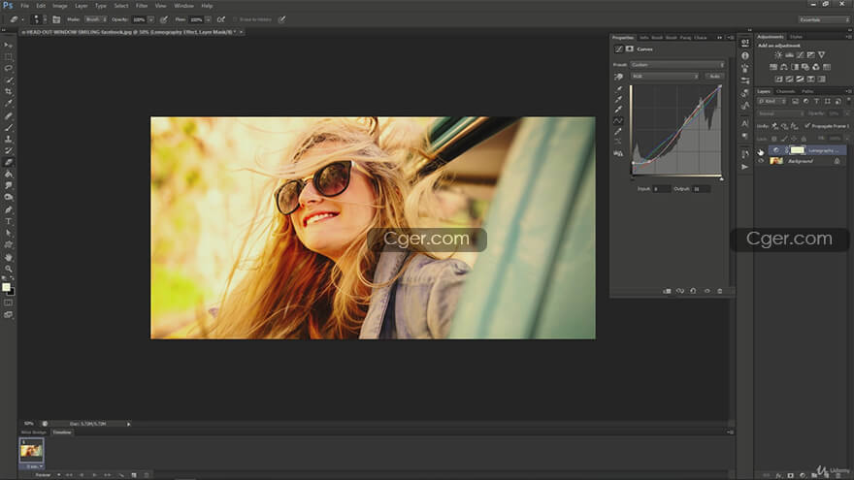The width and height of the screenshot is (854, 480).
Task: Open the Curves Preset dropdown
Action: [x=677, y=65]
